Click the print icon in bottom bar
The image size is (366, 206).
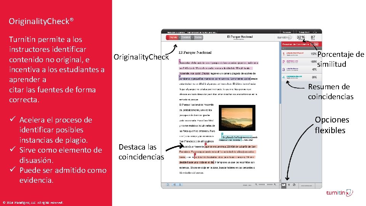point(174,185)
